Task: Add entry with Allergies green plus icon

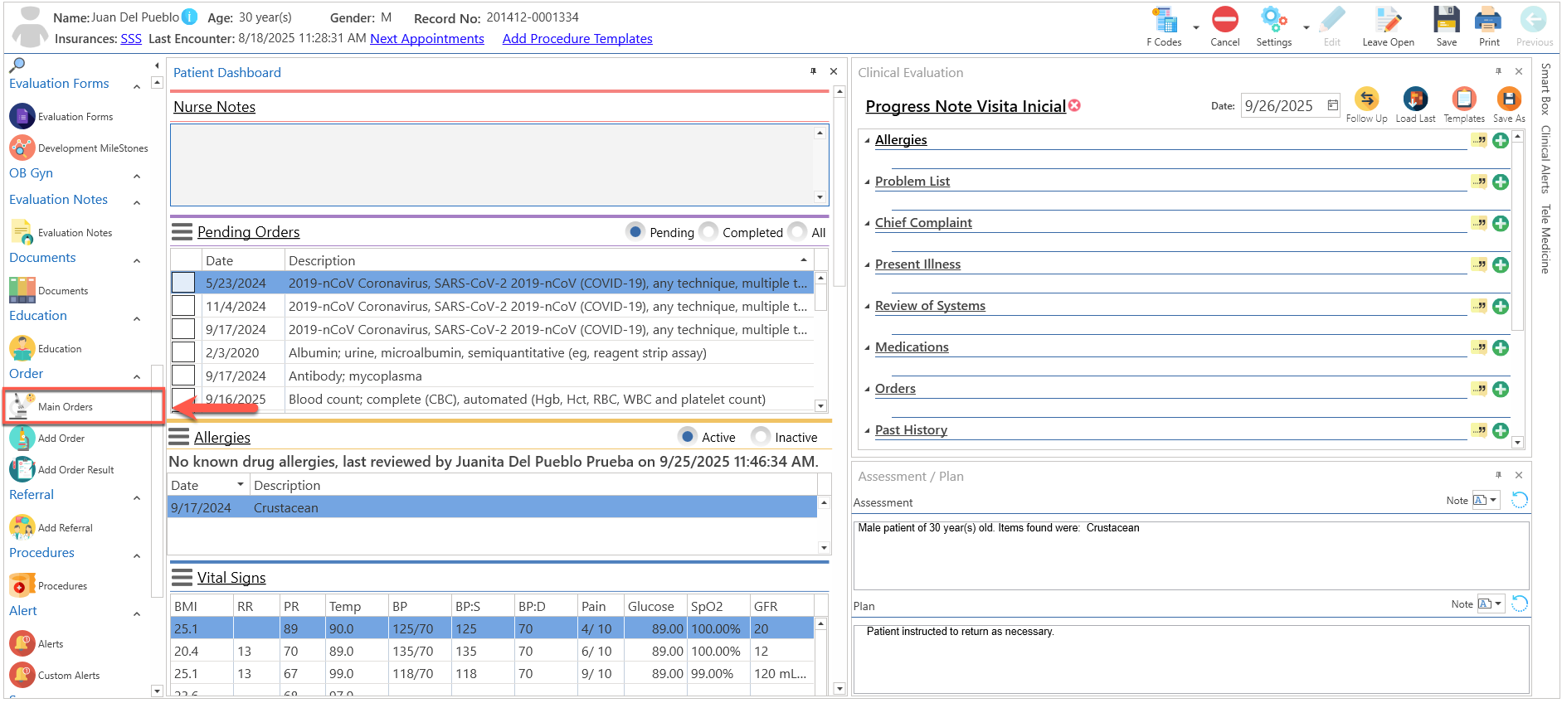Action: pos(1501,140)
